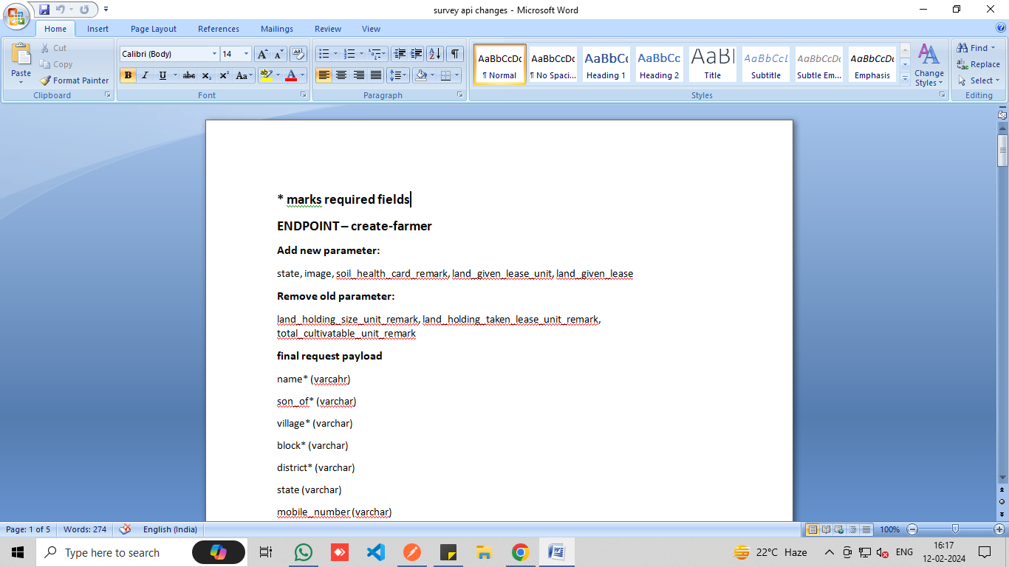Justify paragraph text
This screenshot has height=567, width=1009.
(376, 75)
